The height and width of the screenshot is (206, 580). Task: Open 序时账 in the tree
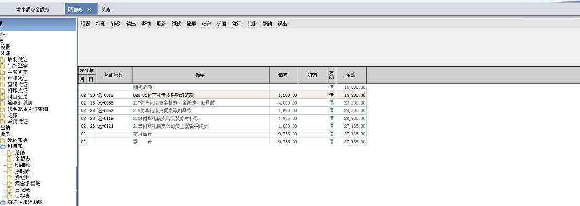pos(23,171)
